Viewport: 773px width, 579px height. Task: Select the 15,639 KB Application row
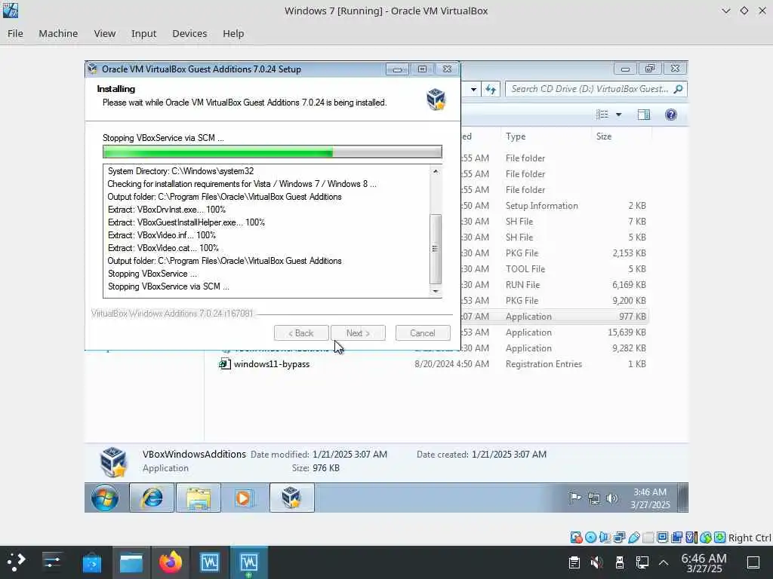(x=555, y=332)
